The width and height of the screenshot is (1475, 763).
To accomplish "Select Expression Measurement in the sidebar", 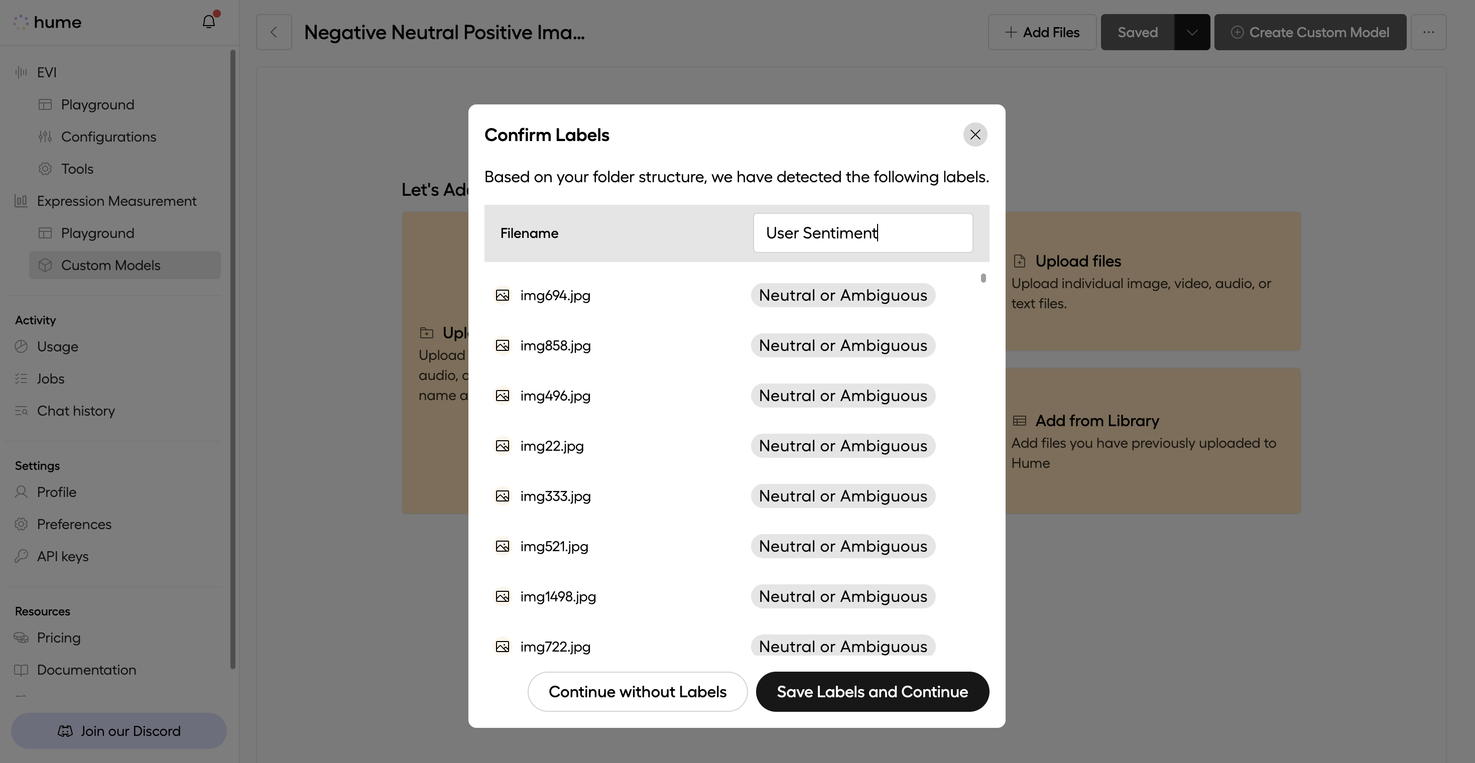I will point(116,201).
